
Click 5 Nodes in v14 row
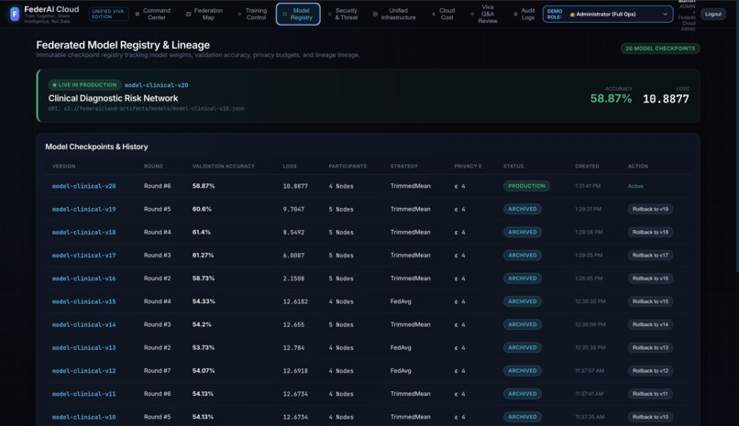tap(341, 325)
